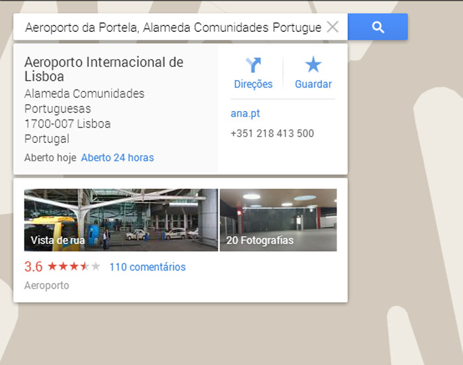The height and width of the screenshot is (365, 463).
Task: Select the Guardar text label
Action: tap(313, 84)
